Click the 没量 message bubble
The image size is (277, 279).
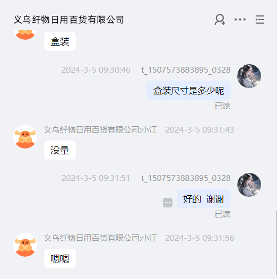click(x=60, y=150)
